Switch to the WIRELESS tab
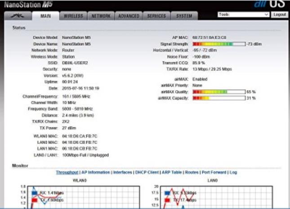The height and width of the screenshot is (209, 290). (x=73, y=16)
